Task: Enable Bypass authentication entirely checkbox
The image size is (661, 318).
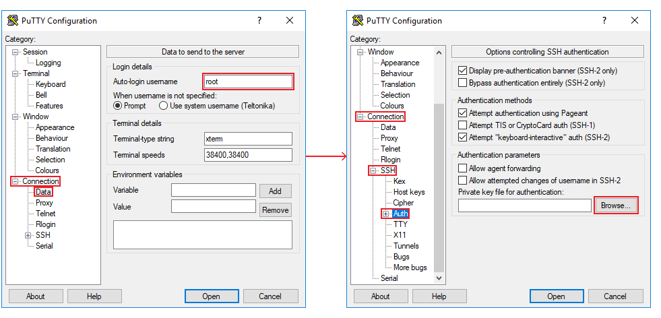Action: [x=462, y=83]
